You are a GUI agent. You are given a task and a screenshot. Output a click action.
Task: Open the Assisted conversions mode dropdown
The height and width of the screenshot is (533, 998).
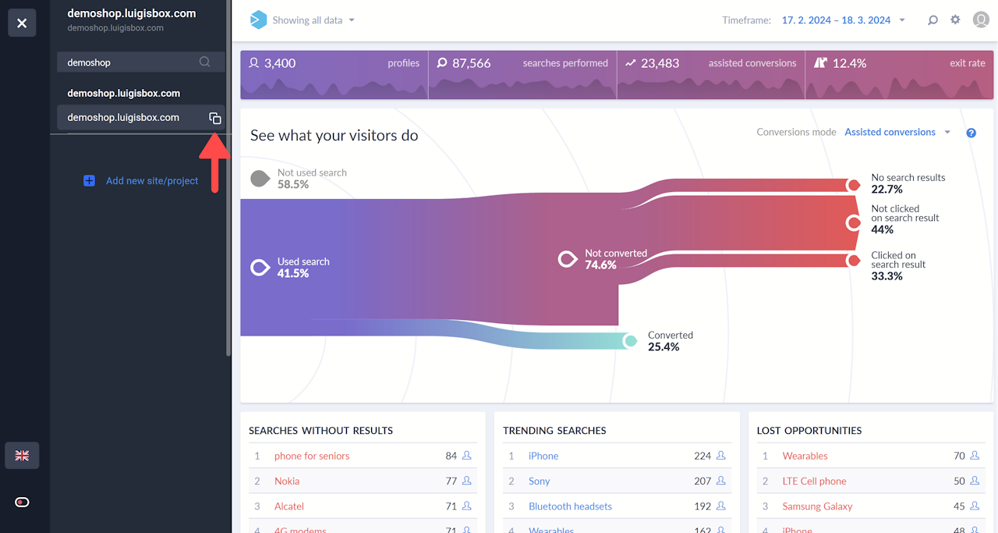pyautogui.click(x=897, y=132)
